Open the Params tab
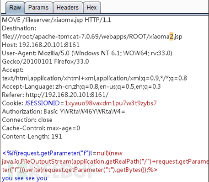Viewport: 209px width, 182px height. [38, 8]
